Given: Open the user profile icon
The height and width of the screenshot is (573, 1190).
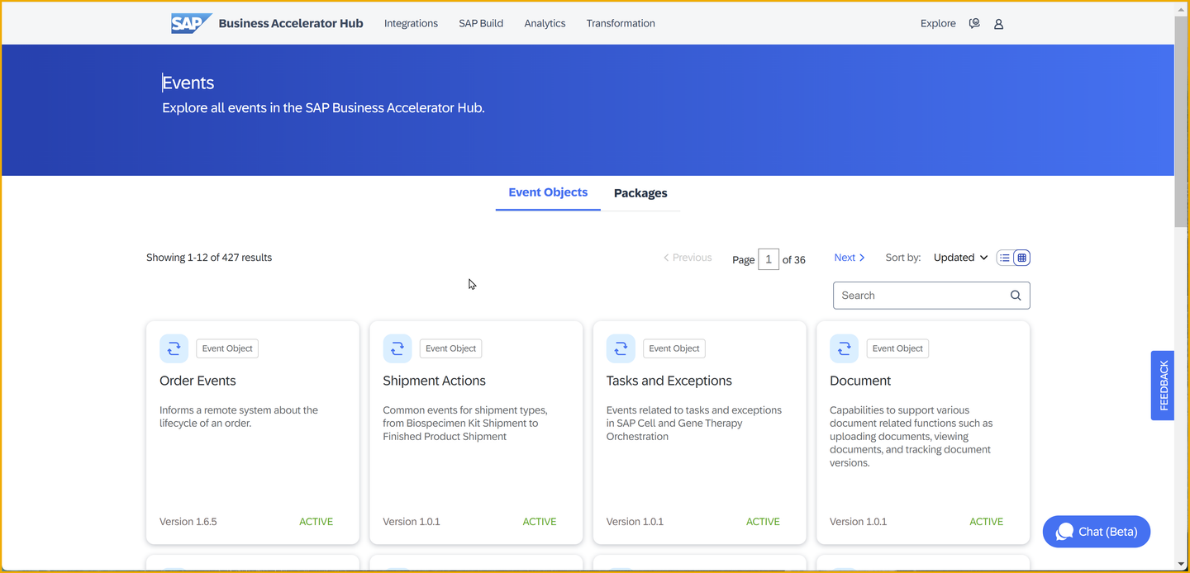Looking at the screenshot, I should tap(998, 24).
